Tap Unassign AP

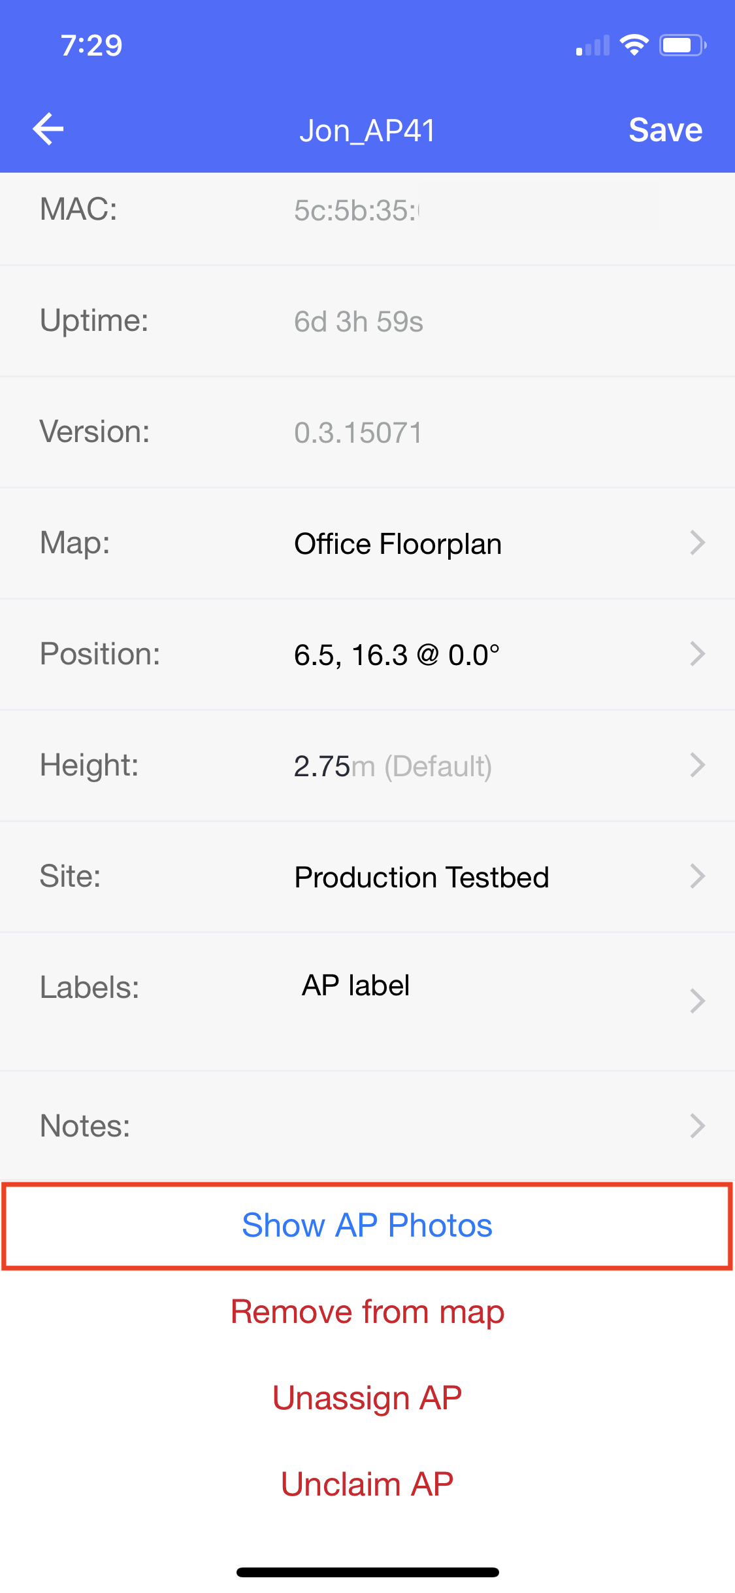point(367,1398)
